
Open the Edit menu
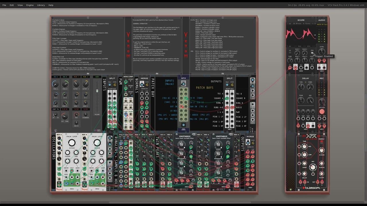pos(12,5)
